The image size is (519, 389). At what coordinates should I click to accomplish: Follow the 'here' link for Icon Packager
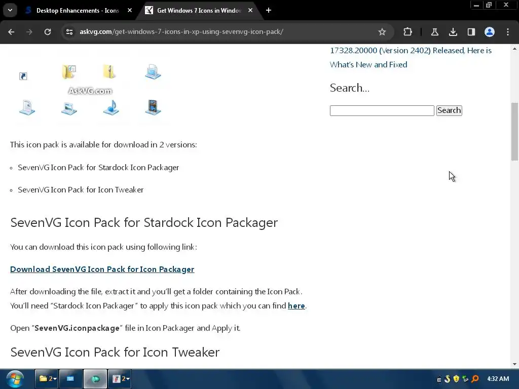[x=296, y=305]
